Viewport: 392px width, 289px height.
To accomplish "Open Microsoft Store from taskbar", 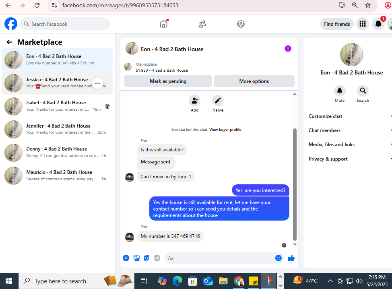I will (192, 281).
